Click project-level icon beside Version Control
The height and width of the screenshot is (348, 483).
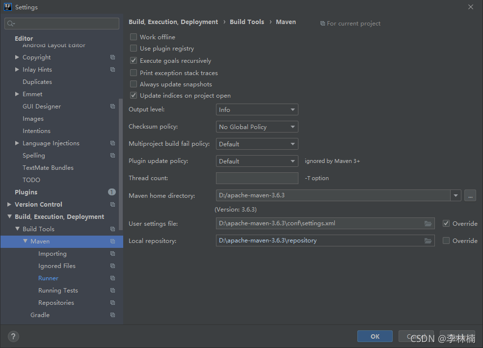[x=113, y=205]
